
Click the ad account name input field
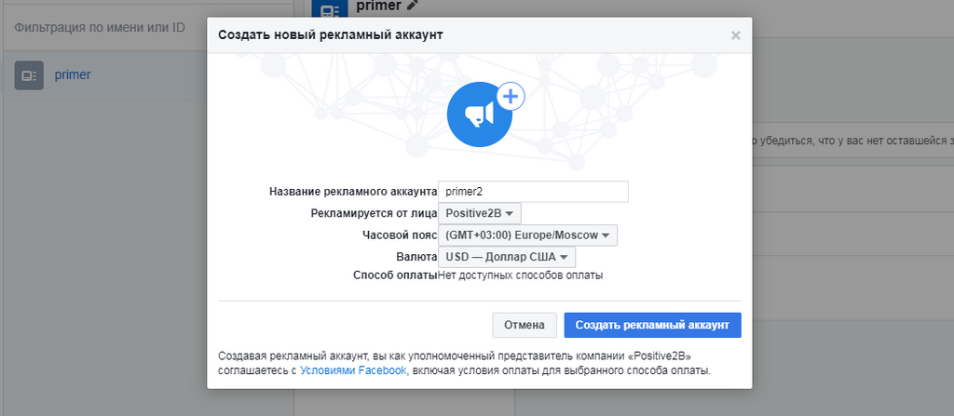point(533,192)
